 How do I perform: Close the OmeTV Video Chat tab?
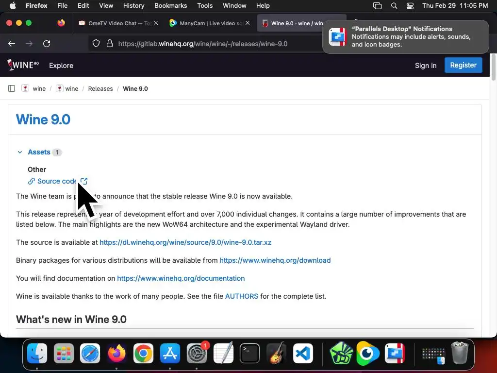pyautogui.click(x=156, y=23)
